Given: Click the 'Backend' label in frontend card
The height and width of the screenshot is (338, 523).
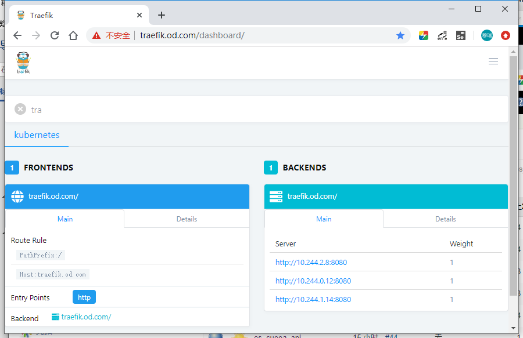Looking at the screenshot, I should pyautogui.click(x=24, y=318).
